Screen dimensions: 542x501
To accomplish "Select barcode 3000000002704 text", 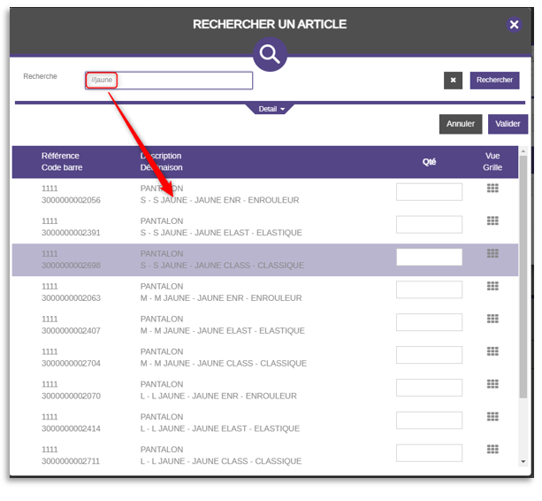I will point(71,363).
